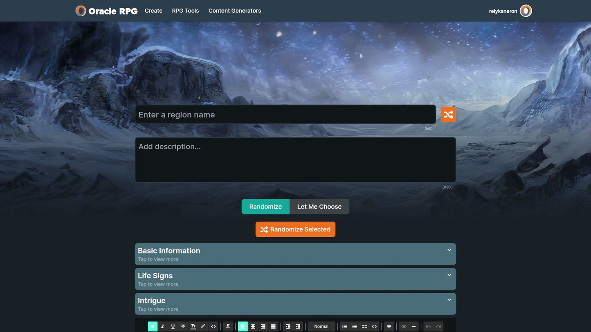This screenshot has height=332, width=591.
Task: Apply center text alignment
Action: point(253,326)
